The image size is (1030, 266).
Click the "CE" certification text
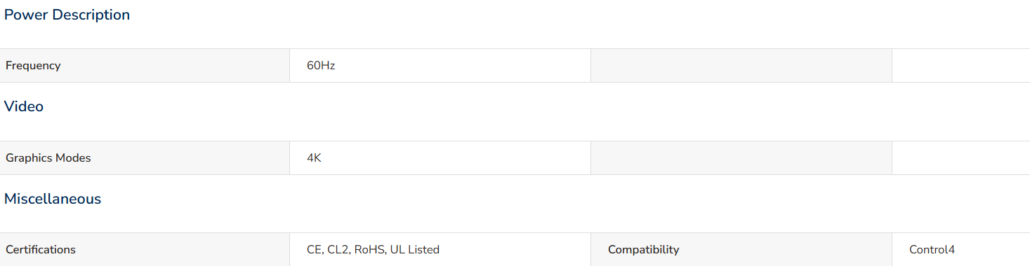(x=315, y=250)
